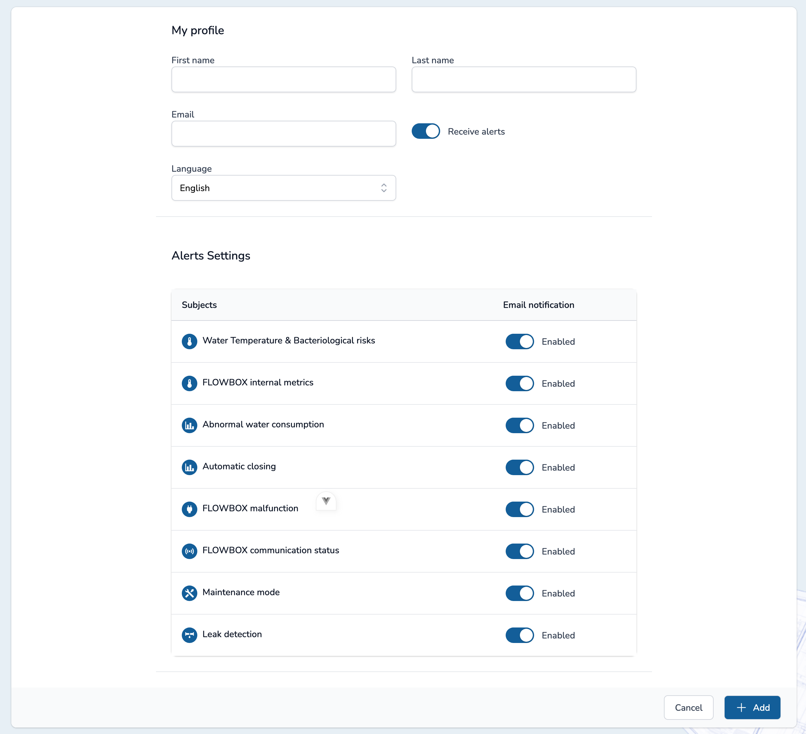Click the FLOWBOX malfunction plug icon
The height and width of the screenshot is (734, 806).
point(190,509)
